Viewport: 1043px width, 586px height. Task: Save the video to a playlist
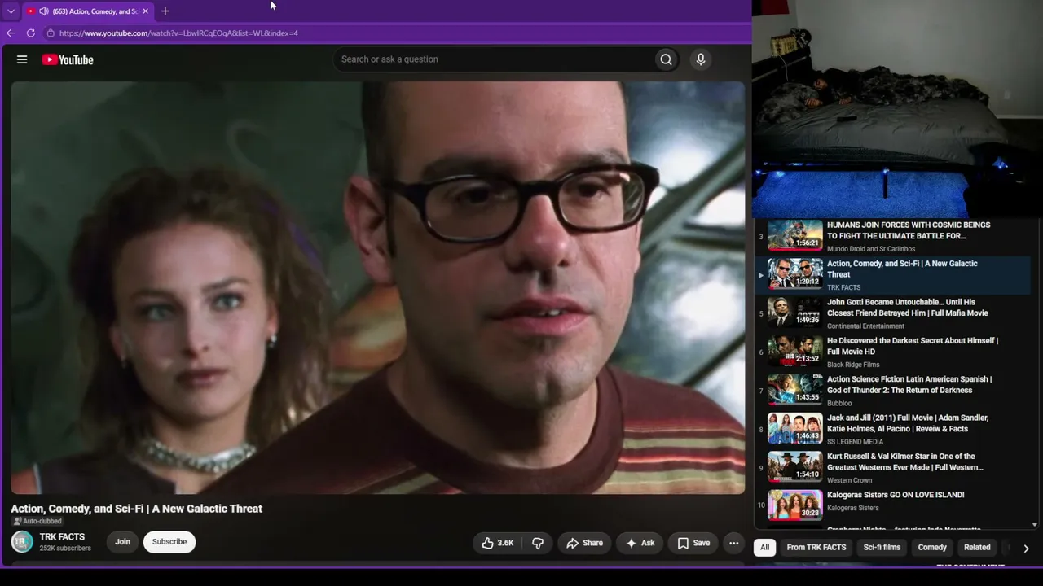point(693,543)
